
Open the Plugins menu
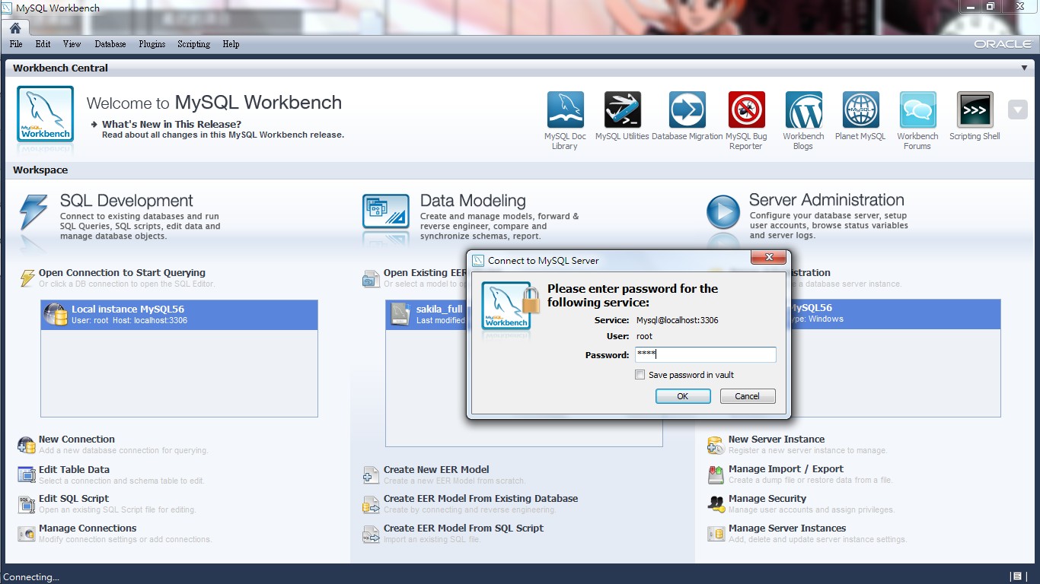(x=152, y=44)
